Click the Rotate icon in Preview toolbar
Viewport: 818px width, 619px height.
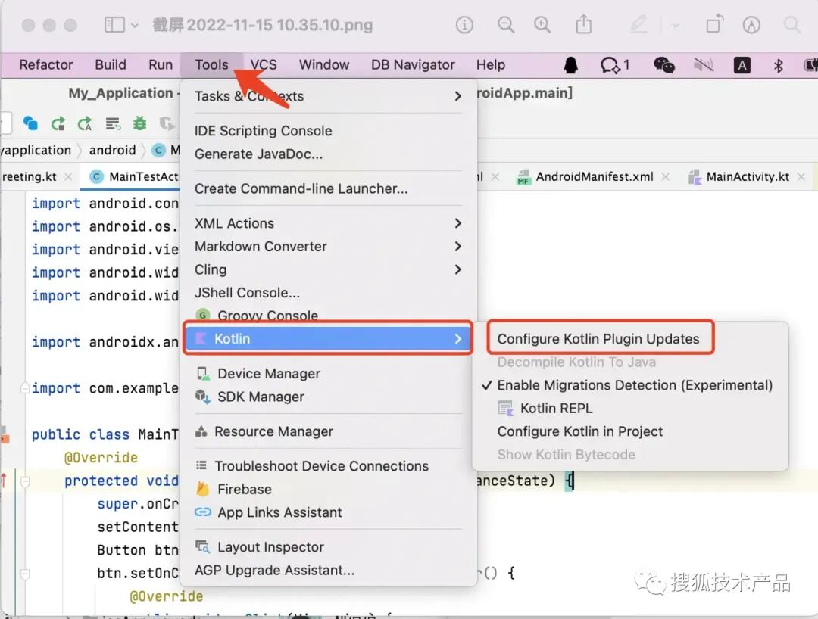point(715,24)
